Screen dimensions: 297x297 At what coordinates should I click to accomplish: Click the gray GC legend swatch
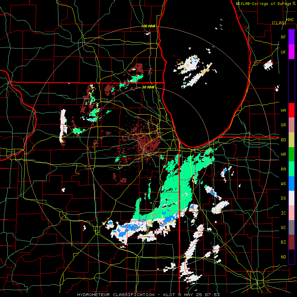291,227
